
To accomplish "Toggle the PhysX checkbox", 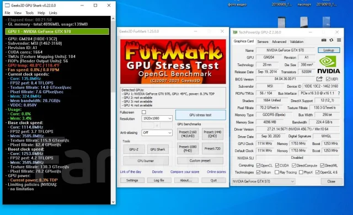I will pos(301,172).
